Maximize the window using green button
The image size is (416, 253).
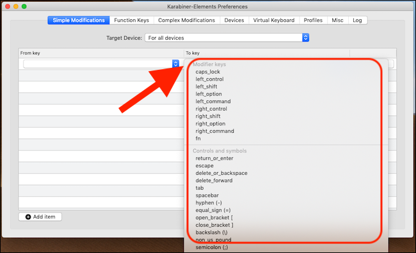point(24,6)
